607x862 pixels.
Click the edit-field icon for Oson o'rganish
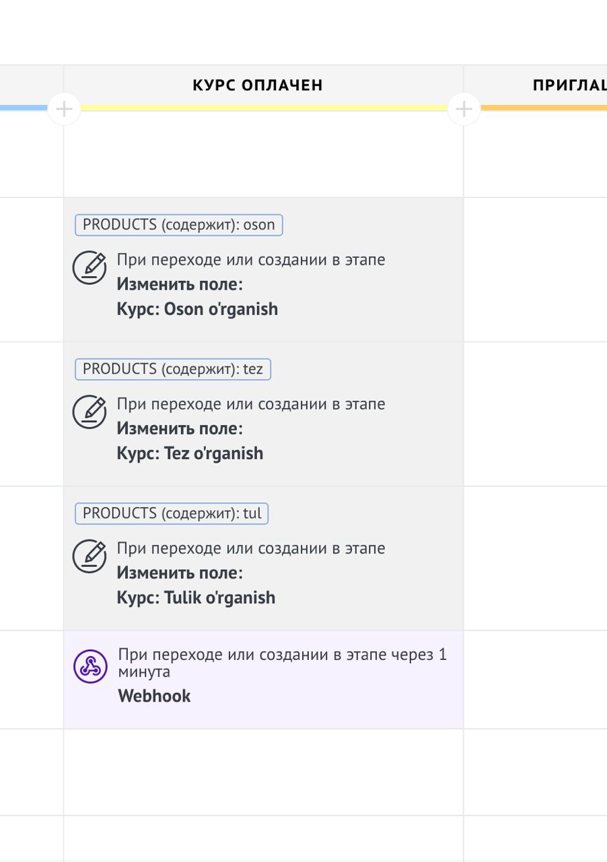(x=90, y=267)
